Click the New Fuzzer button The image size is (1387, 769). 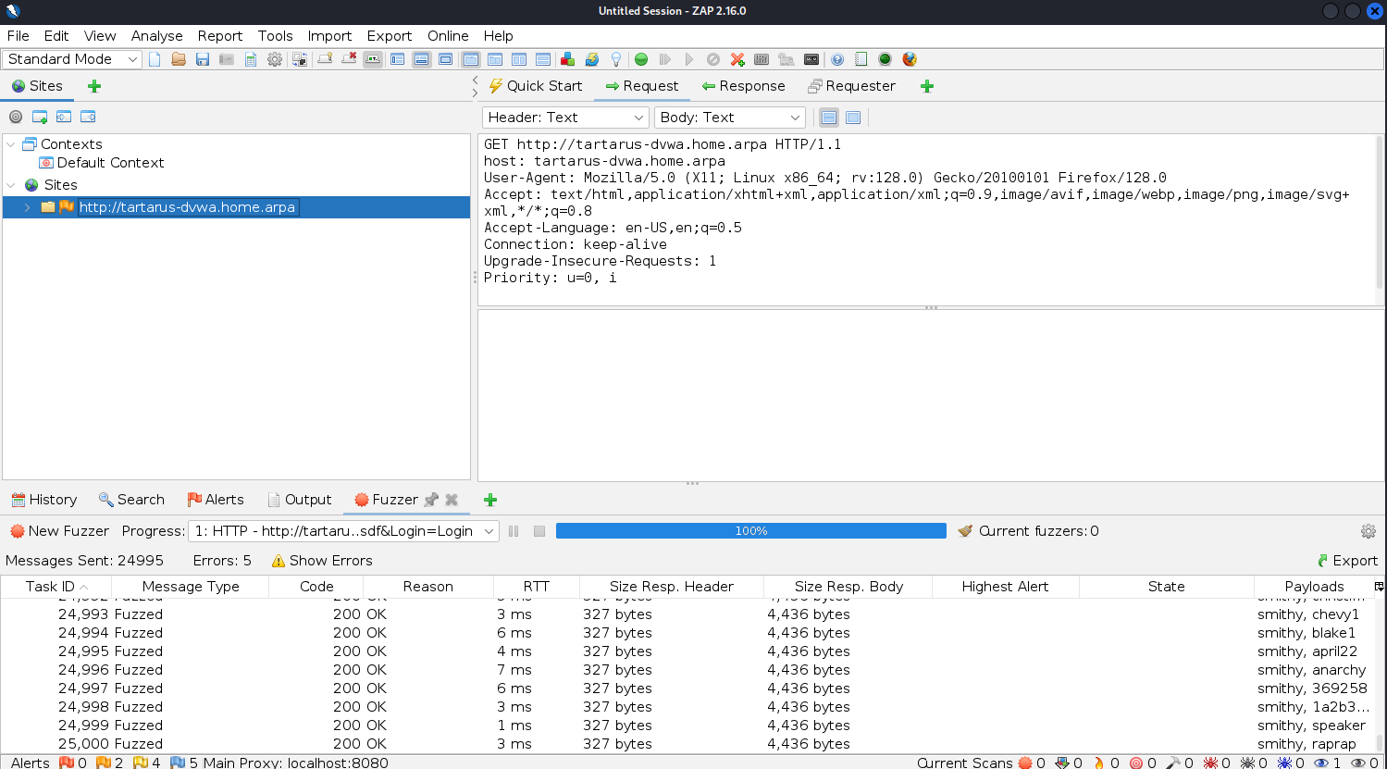click(59, 531)
